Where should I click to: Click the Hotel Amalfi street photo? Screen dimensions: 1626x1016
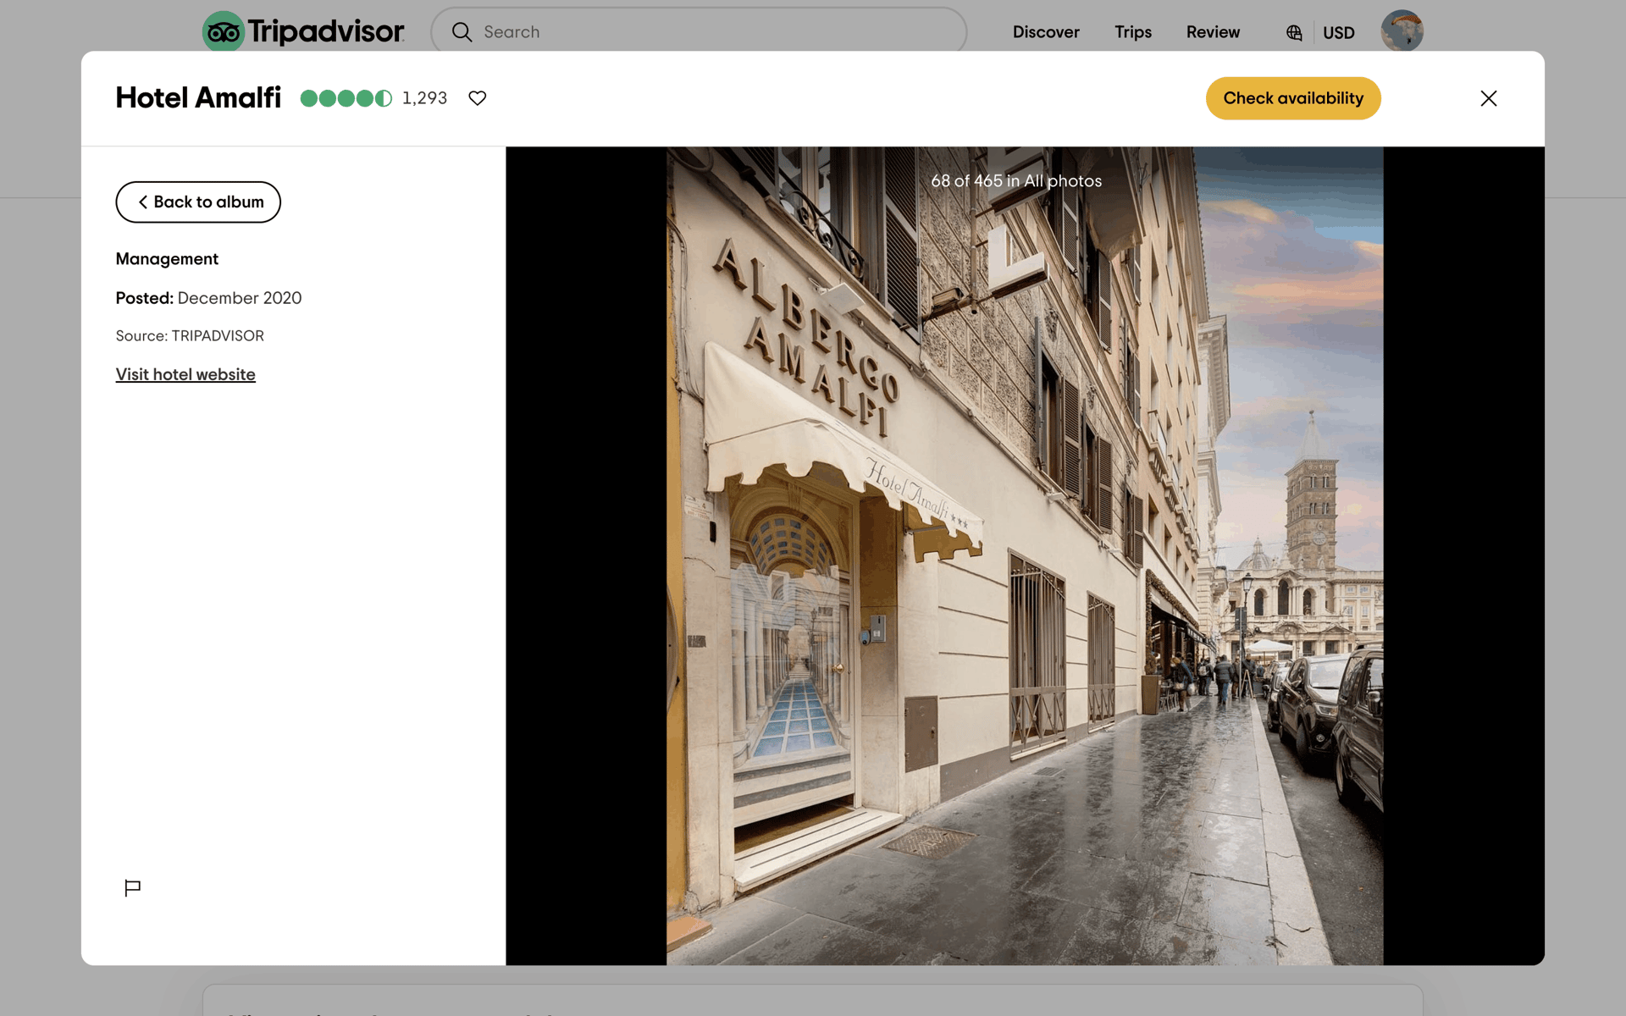tap(1025, 555)
